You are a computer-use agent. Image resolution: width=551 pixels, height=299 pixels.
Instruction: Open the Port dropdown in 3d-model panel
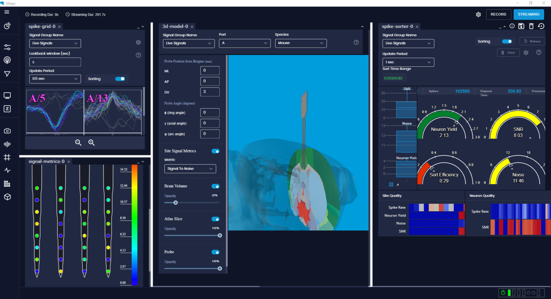[244, 43]
